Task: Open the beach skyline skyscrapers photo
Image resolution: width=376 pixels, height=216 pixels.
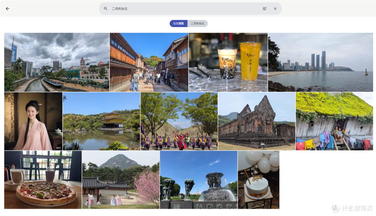Action: coord(320,62)
